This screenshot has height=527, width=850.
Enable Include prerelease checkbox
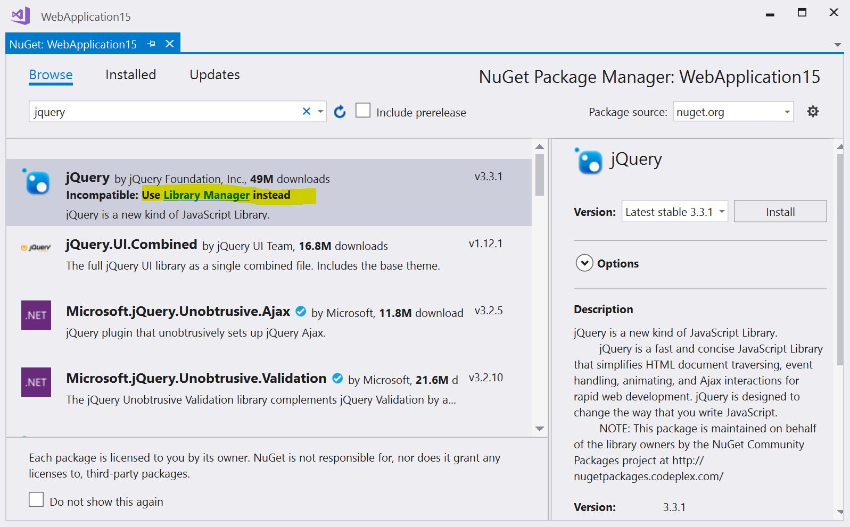[363, 111]
